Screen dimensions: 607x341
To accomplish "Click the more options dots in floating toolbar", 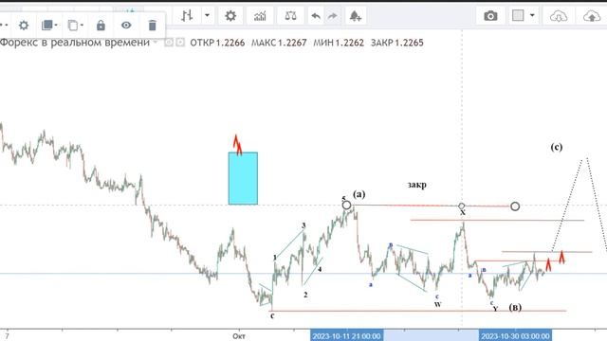I will [4, 26].
